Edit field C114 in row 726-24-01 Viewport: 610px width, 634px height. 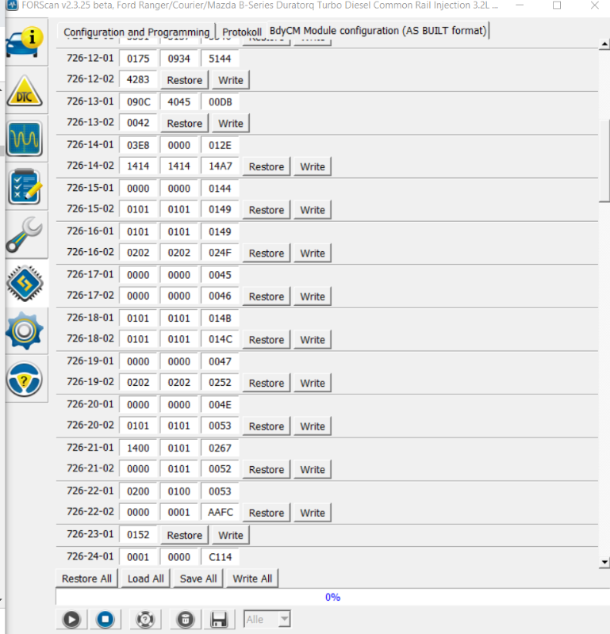(220, 557)
